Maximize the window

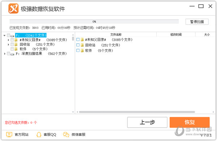tap(201, 6)
